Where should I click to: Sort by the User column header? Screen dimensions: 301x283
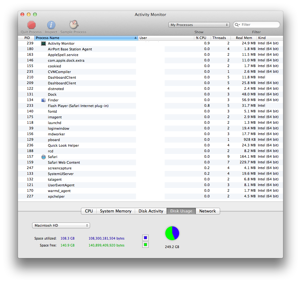(x=166, y=38)
